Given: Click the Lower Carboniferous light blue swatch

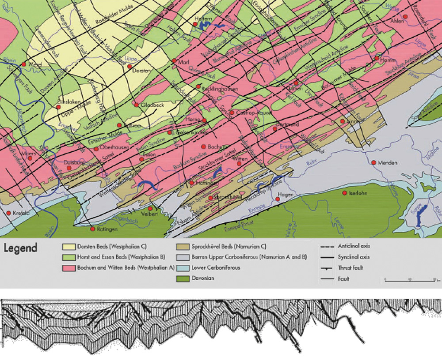Looking at the screenshot, I should [182, 268].
